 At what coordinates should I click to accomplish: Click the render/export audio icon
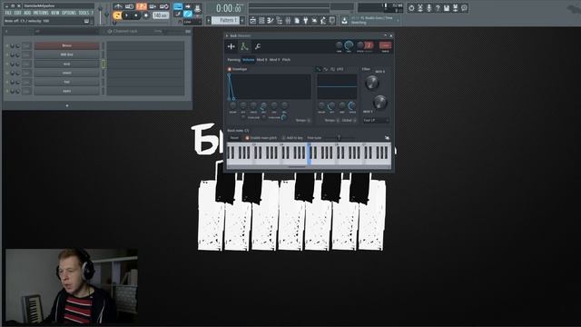[x=456, y=8]
